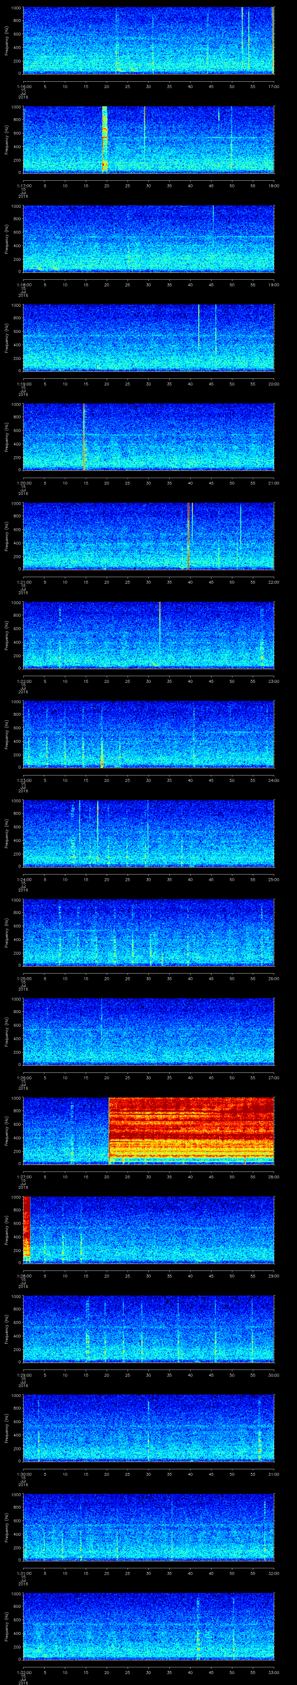Click the 1:28:00 start time label

pyautogui.click(x=23, y=1276)
